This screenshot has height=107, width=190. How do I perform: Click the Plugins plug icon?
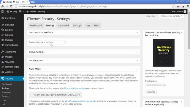click(x=3, y=57)
